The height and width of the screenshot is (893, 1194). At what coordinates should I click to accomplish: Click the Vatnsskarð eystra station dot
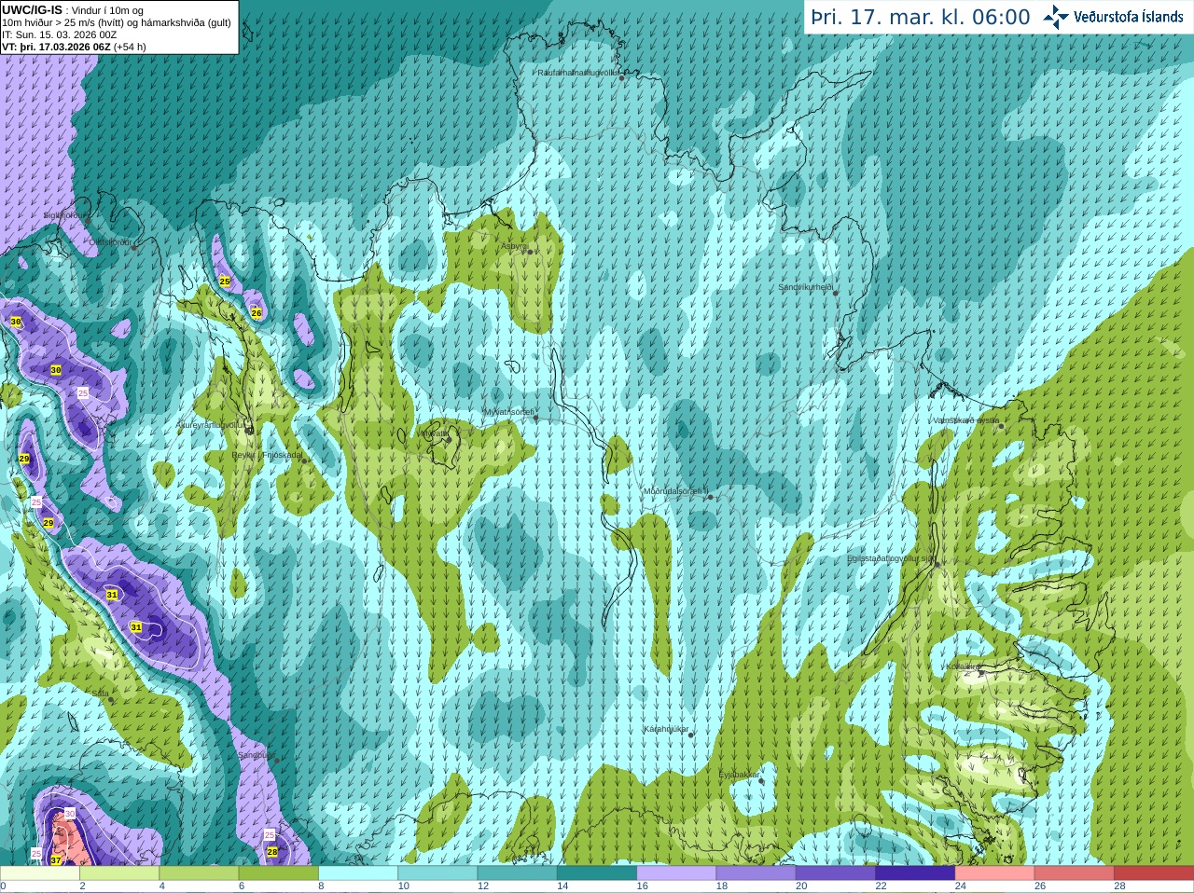point(1002,426)
